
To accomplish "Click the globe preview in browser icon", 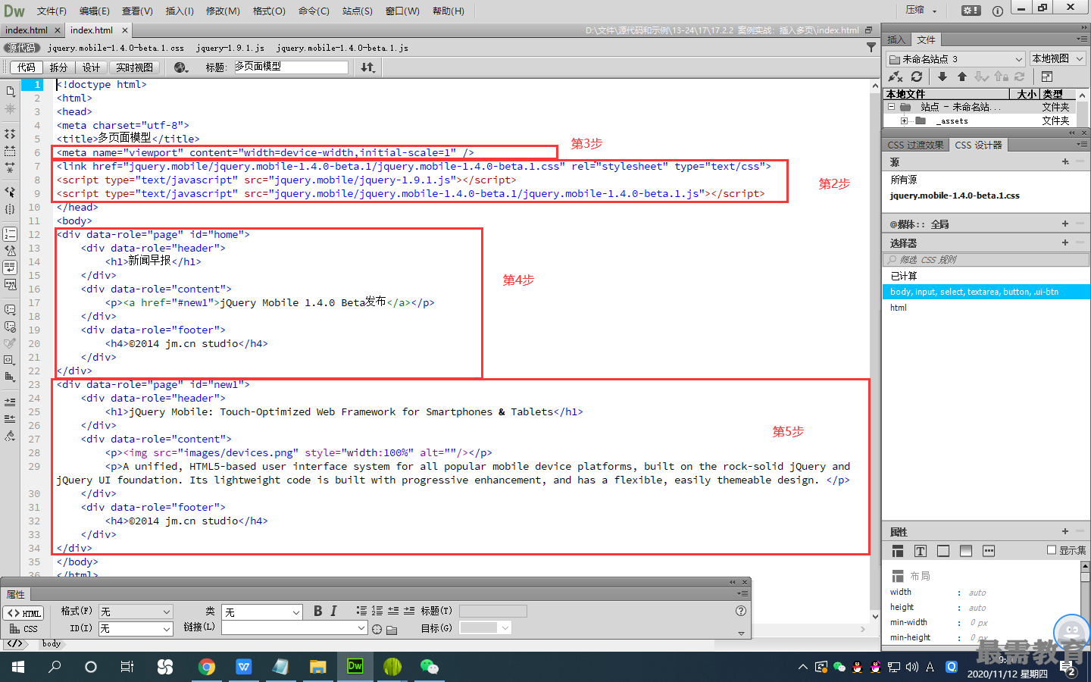I will (x=180, y=67).
